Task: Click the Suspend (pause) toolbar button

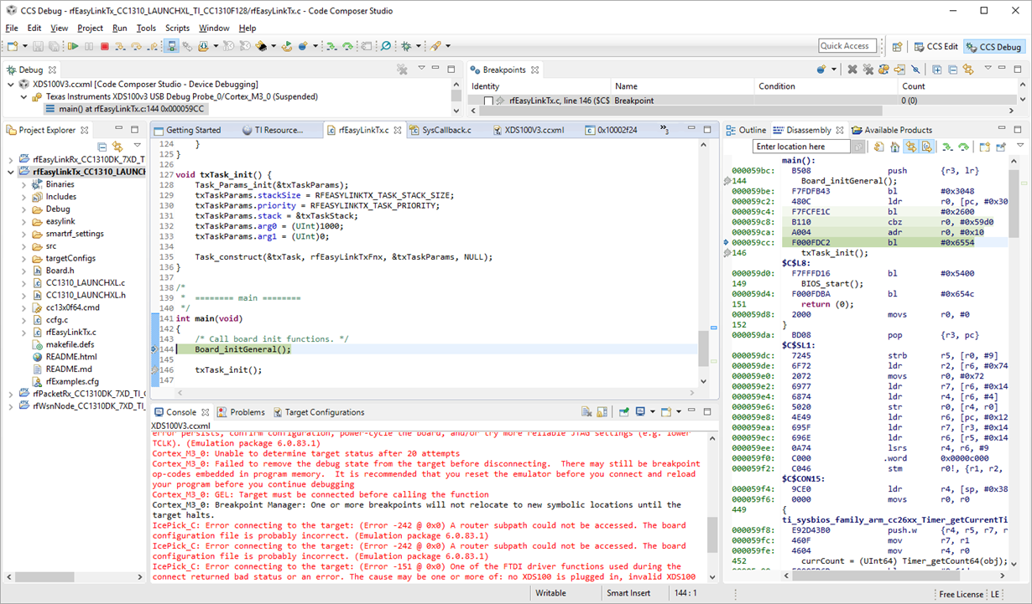Action: coord(89,46)
